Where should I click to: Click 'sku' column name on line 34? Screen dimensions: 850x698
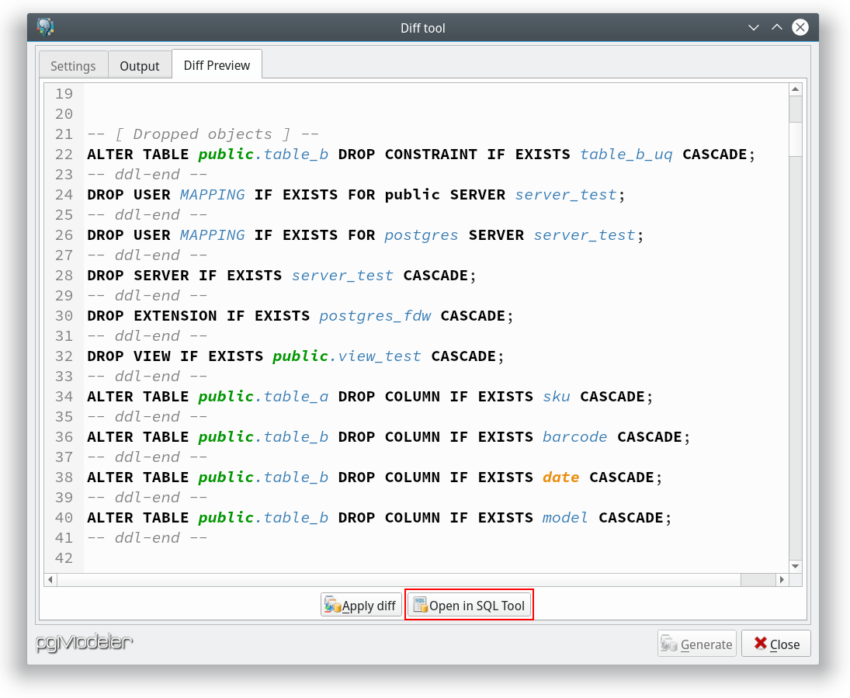[x=557, y=397]
